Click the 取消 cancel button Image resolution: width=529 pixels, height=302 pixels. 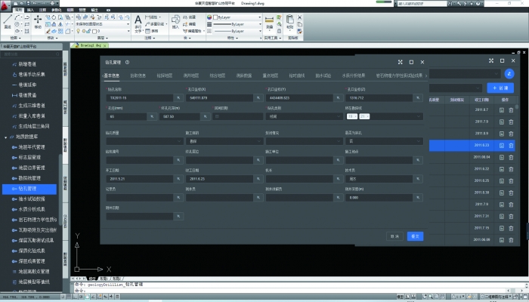[x=394, y=236]
